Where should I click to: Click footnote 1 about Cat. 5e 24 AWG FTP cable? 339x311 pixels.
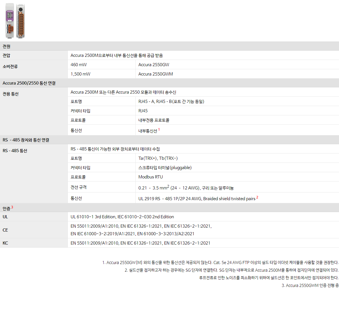pos(220,263)
